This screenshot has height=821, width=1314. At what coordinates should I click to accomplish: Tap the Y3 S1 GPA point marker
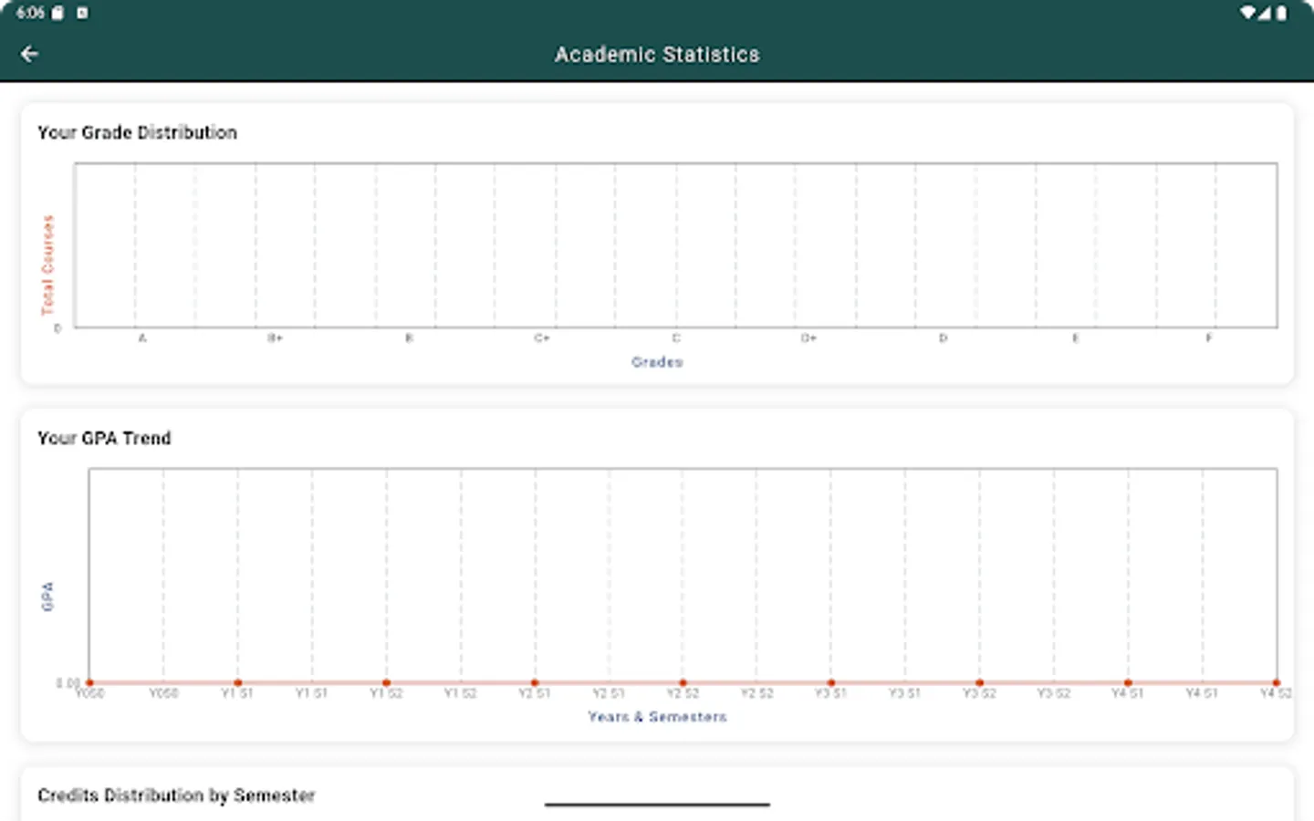(831, 681)
